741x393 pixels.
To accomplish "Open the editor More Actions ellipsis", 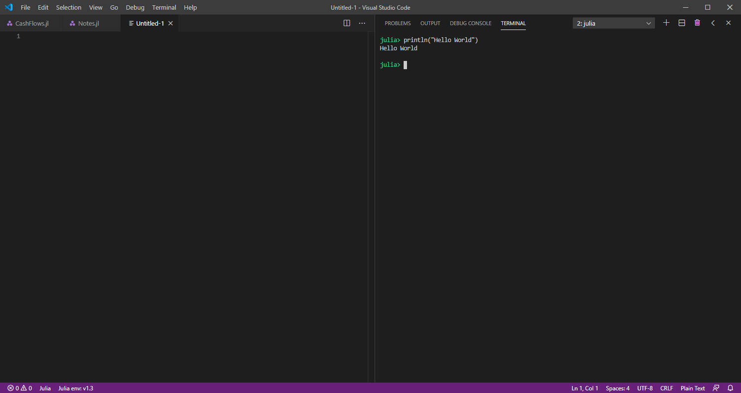I will pyautogui.click(x=362, y=23).
